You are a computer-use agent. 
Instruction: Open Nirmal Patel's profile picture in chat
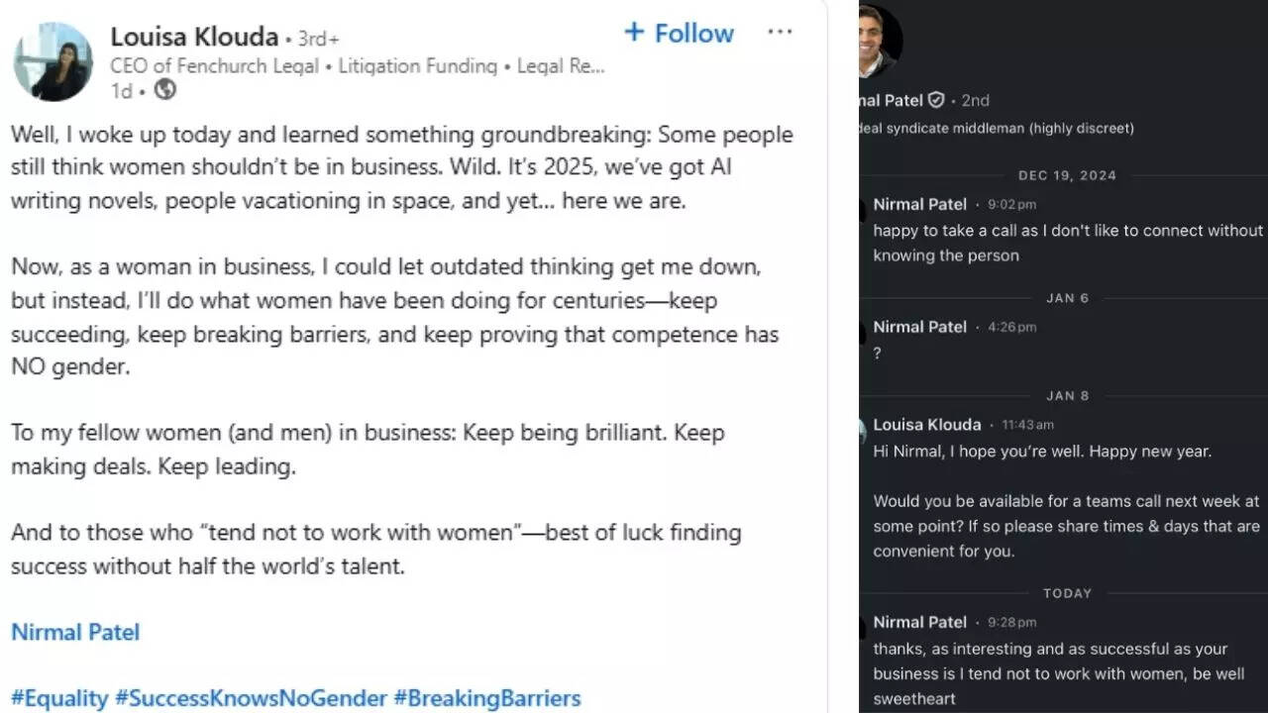pos(880,42)
